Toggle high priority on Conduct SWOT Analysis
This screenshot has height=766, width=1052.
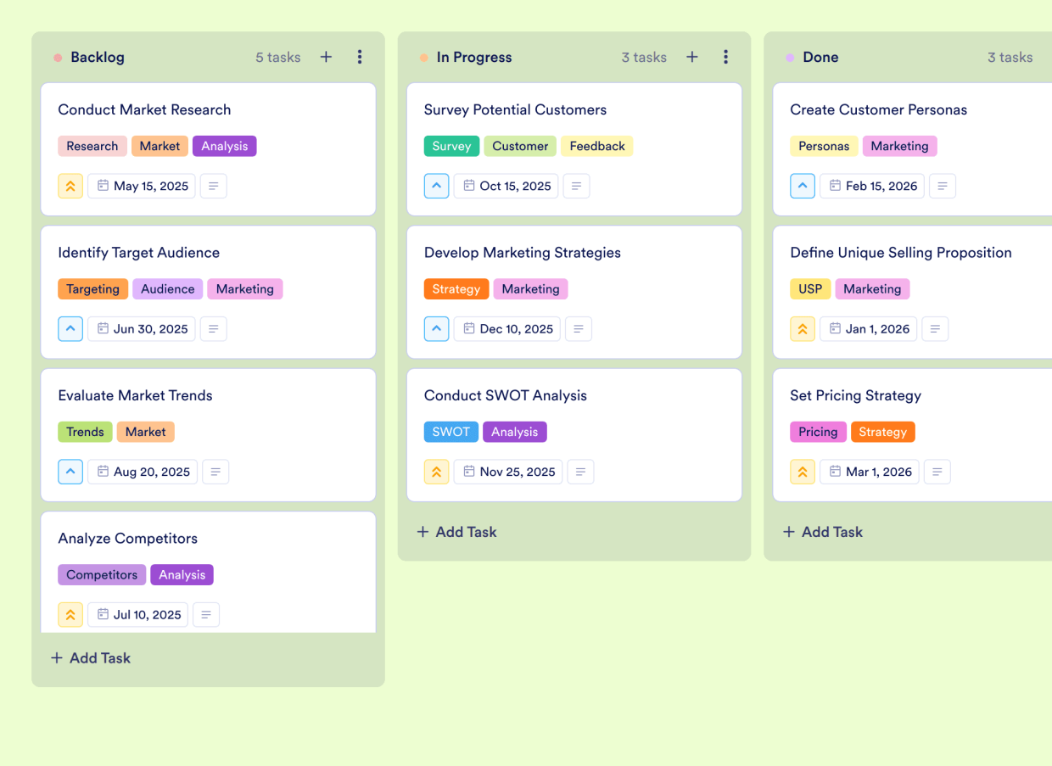(x=436, y=472)
